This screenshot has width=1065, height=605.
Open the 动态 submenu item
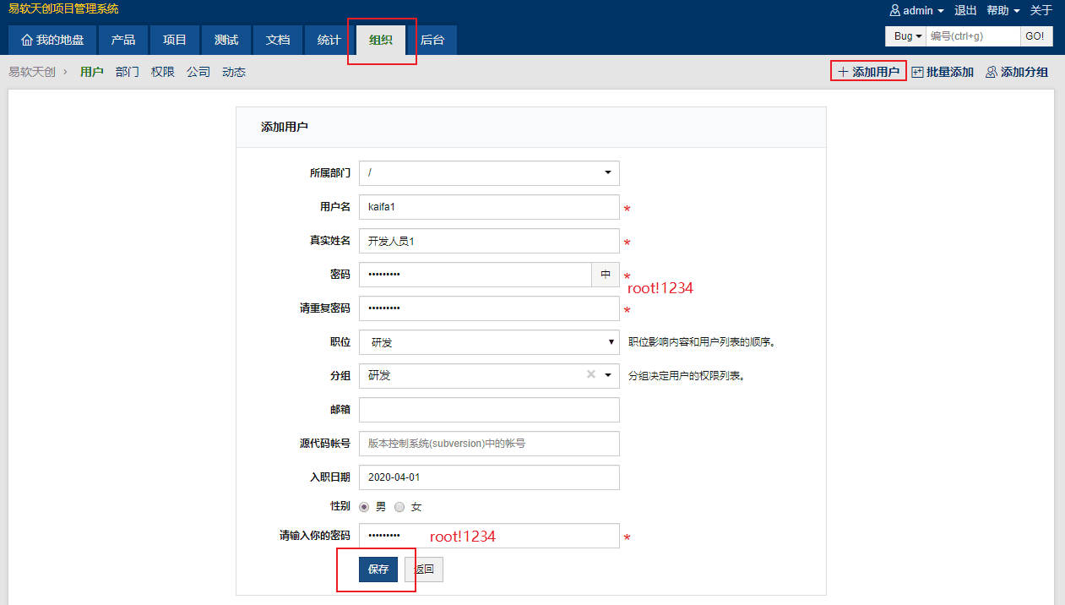point(234,72)
